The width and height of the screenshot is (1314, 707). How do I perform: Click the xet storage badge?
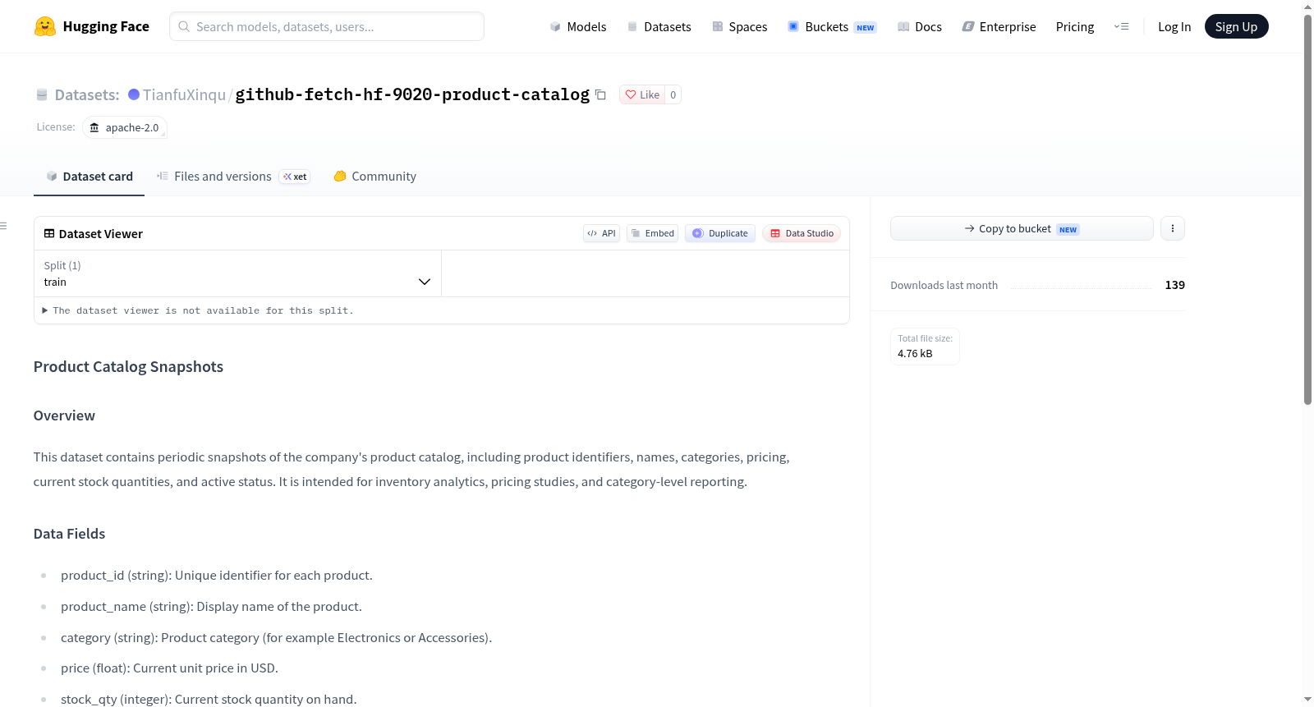(295, 177)
